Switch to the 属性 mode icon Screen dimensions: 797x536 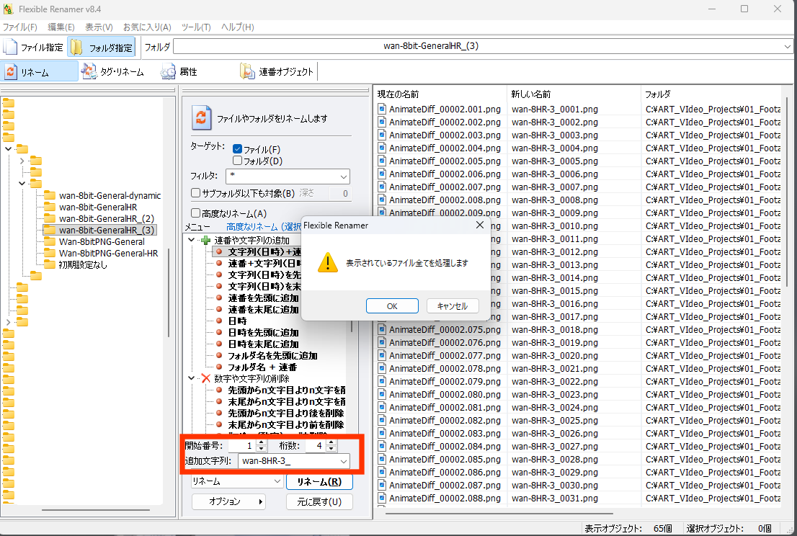tap(169, 71)
